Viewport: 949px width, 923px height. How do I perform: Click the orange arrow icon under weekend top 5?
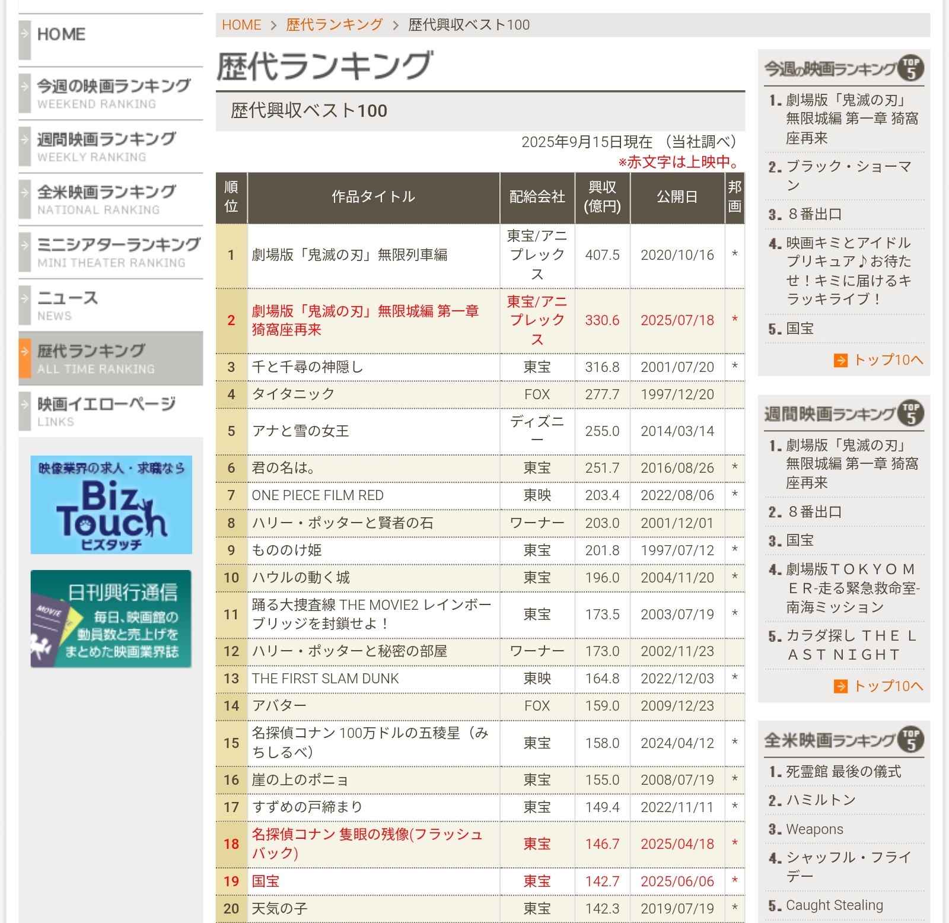coord(840,360)
